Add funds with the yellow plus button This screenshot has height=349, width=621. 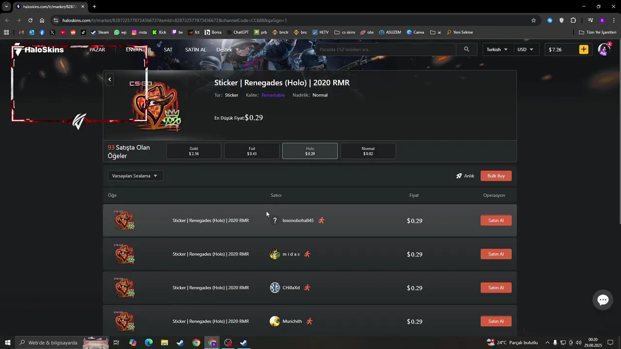point(584,49)
